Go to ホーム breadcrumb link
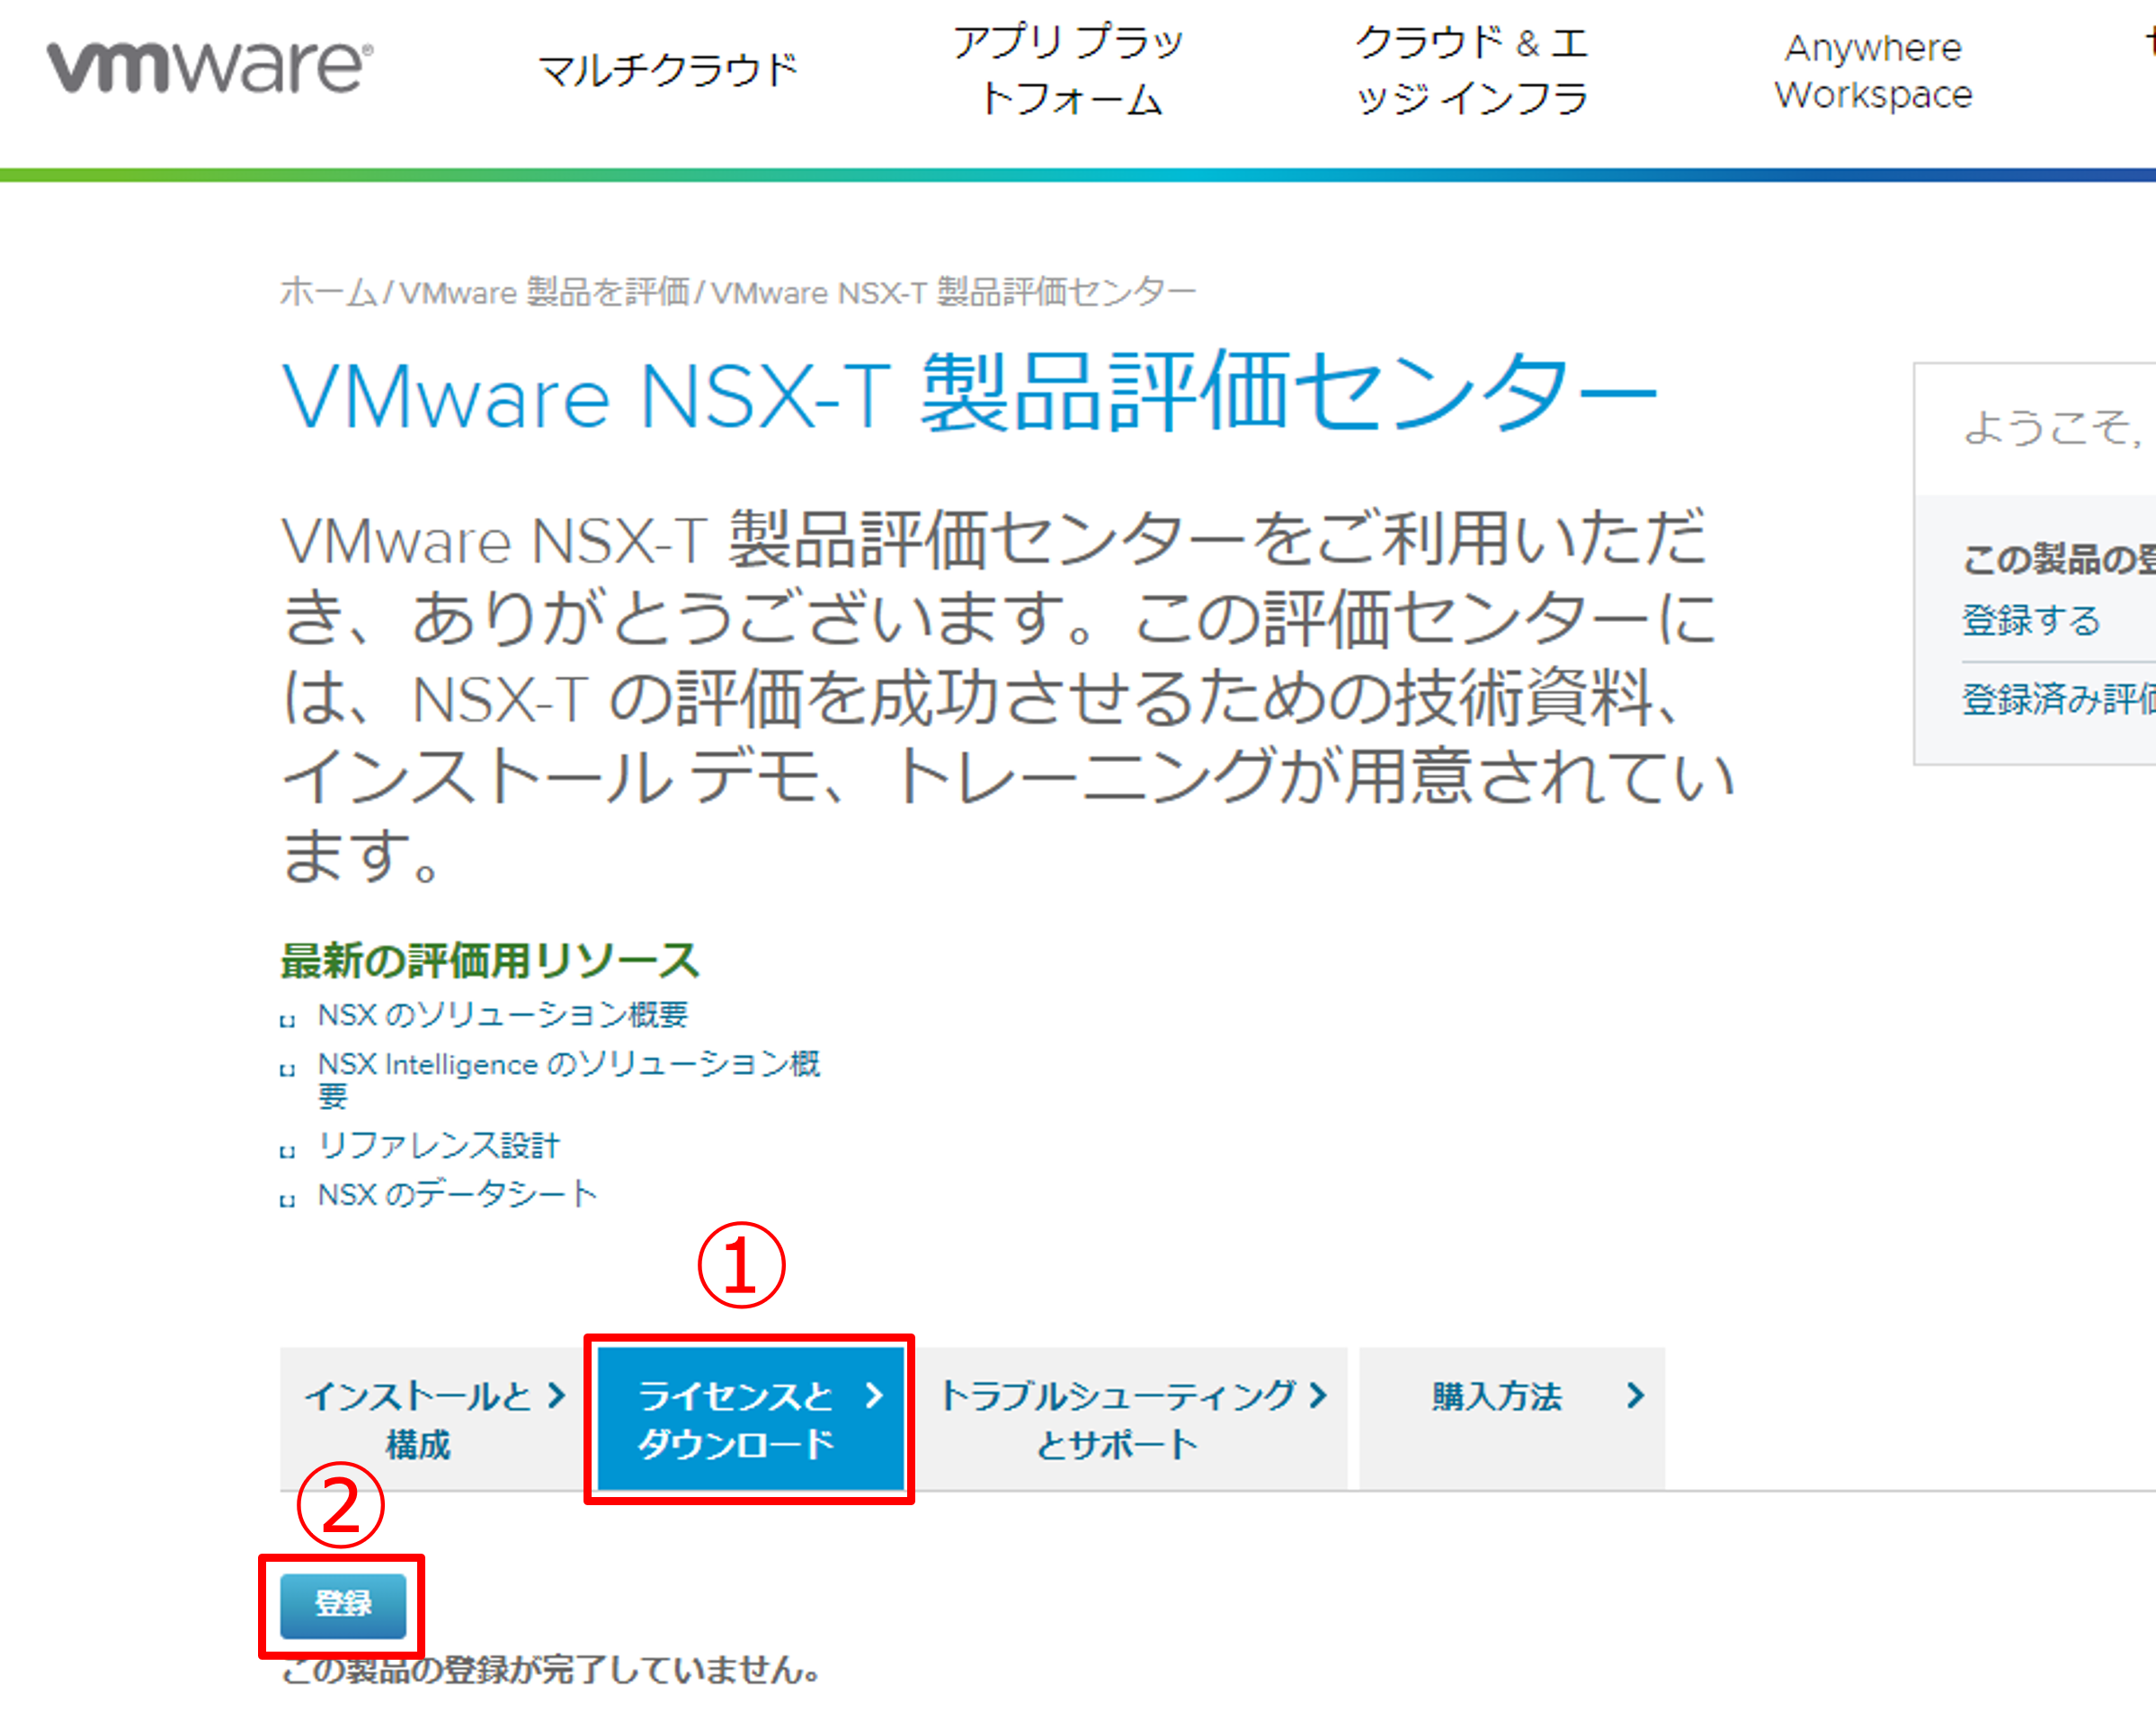 coord(328,292)
